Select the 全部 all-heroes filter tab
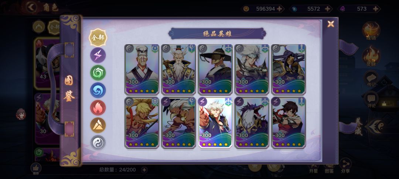 click(98, 38)
